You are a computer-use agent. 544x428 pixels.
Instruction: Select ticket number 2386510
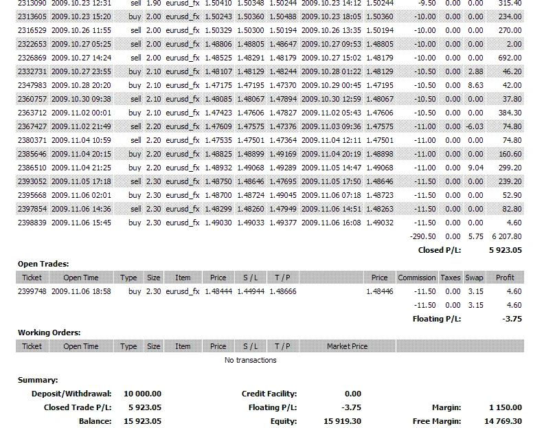click(32, 168)
